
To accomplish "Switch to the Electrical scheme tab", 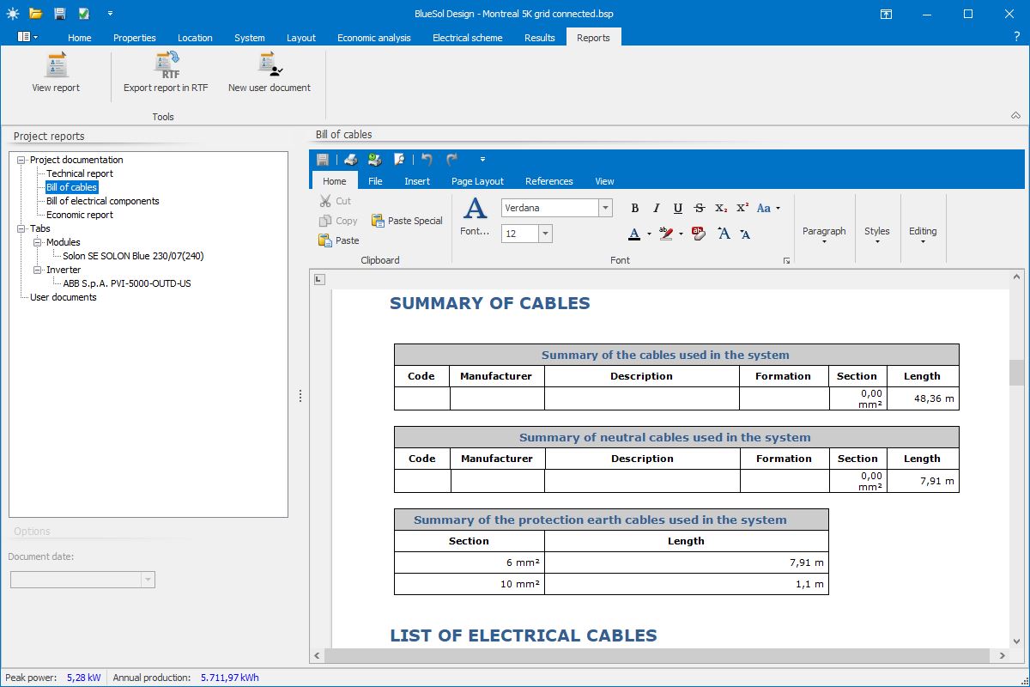I will point(468,38).
